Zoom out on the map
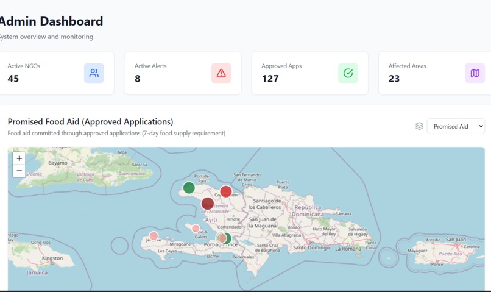The image size is (491, 292). point(19,171)
